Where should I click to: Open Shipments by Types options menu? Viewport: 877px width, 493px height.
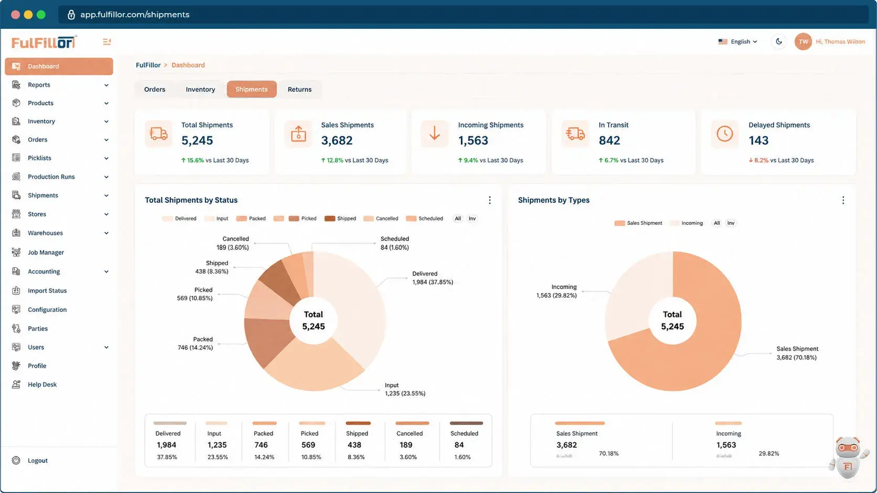tap(843, 200)
